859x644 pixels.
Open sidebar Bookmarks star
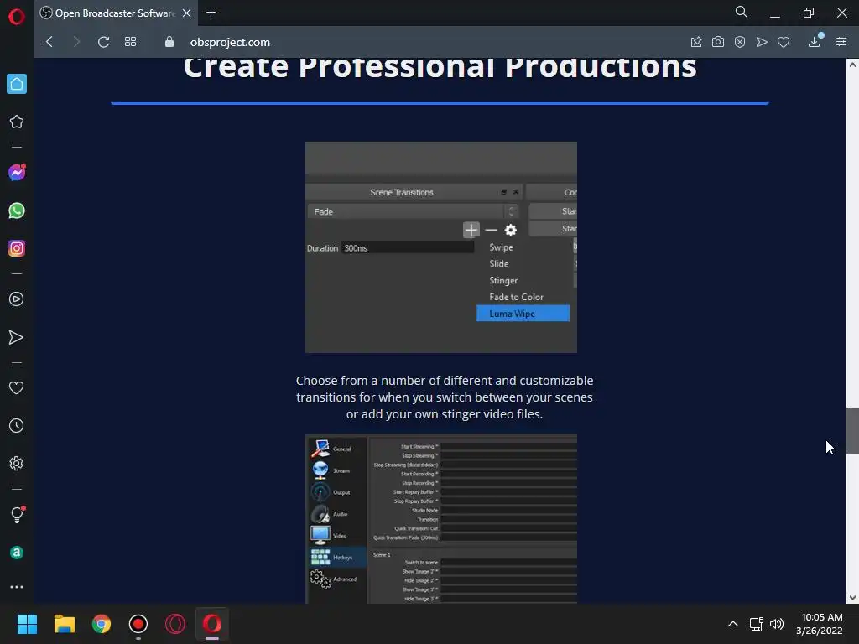17,122
